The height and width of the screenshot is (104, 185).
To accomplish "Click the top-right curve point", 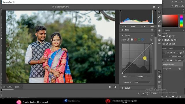I will (152, 44).
